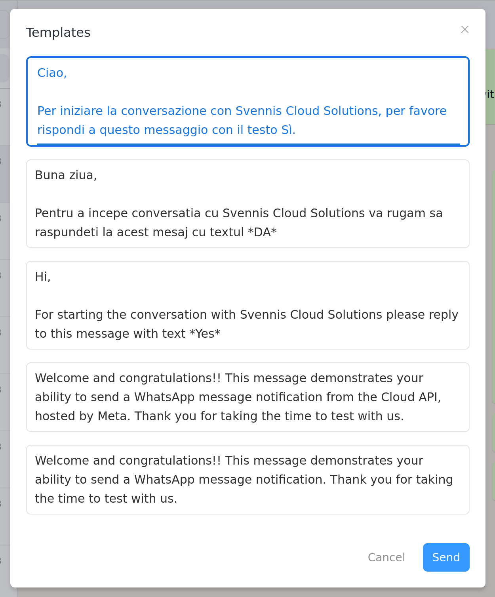Select the Italian 'Ciao,' template
Viewport: 495px width, 597px height.
coord(248,101)
